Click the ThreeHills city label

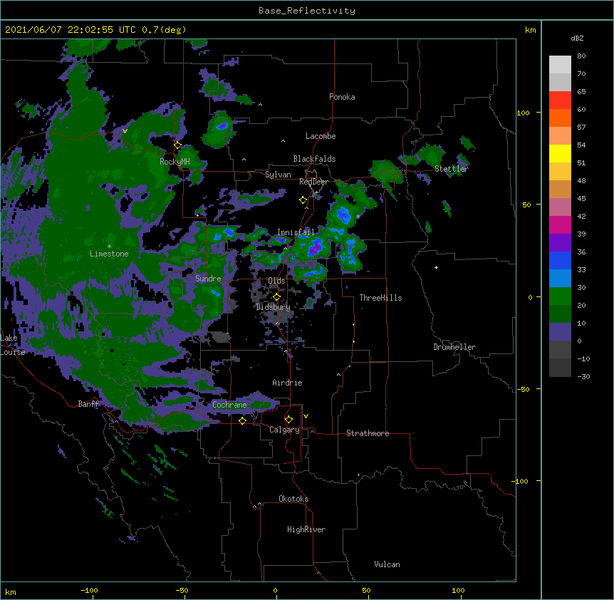[x=380, y=298]
